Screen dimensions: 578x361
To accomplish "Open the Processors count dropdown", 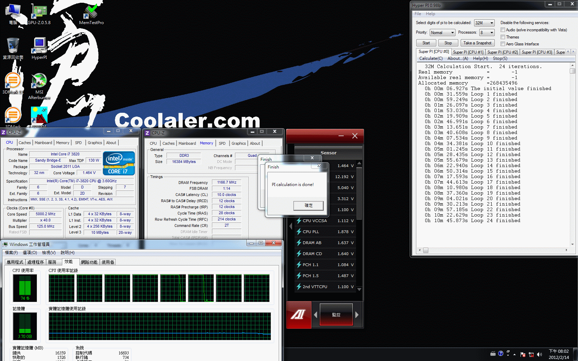I will [x=487, y=33].
